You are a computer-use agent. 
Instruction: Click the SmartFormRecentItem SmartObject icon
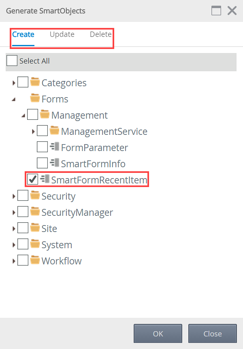(45, 179)
